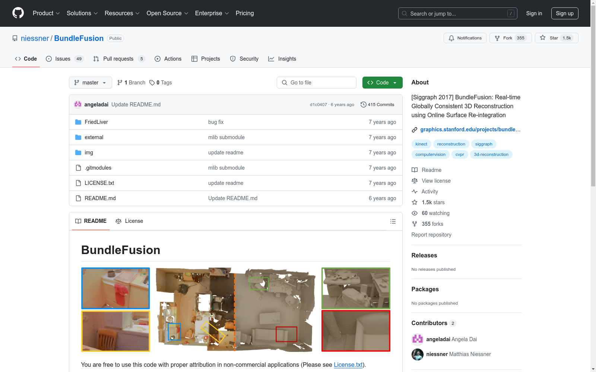Click the Sign up button
Image resolution: width=596 pixels, height=372 pixels.
pyautogui.click(x=565, y=13)
